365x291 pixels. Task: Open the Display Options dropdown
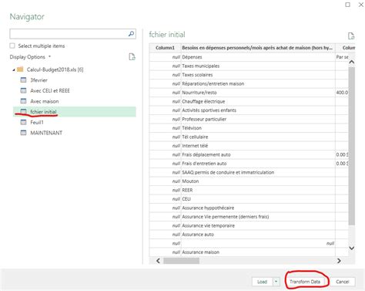click(x=30, y=57)
